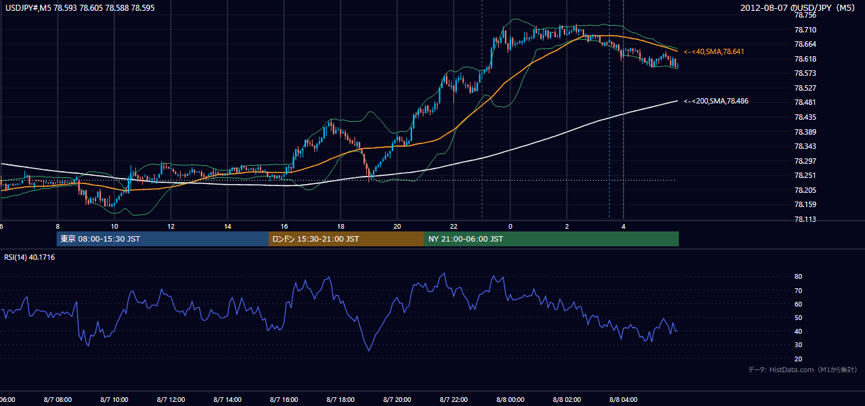865x406 pixels.
Task: Click price level 78.297 on axis
Action: coord(805,161)
